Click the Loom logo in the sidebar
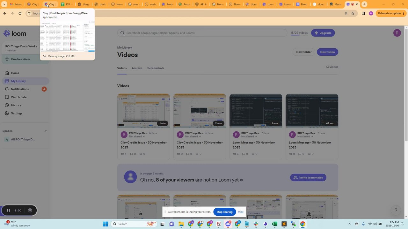This screenshot has height=229, width=408. (x=15, y=33)
